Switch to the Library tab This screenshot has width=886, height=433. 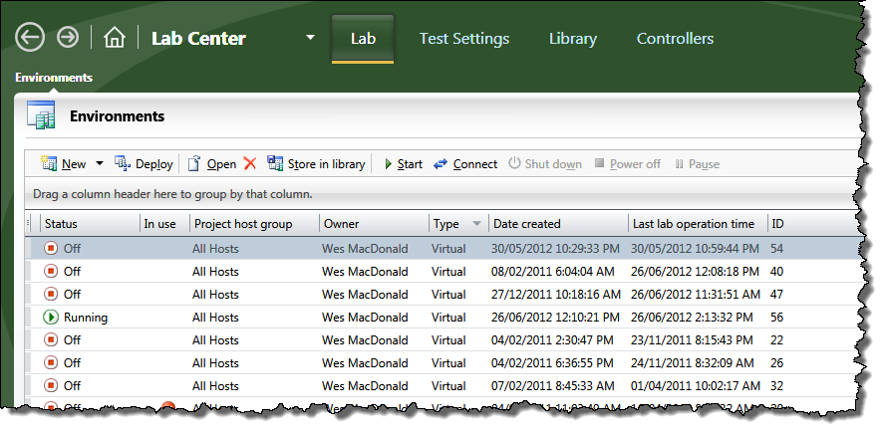coord(572,39)
